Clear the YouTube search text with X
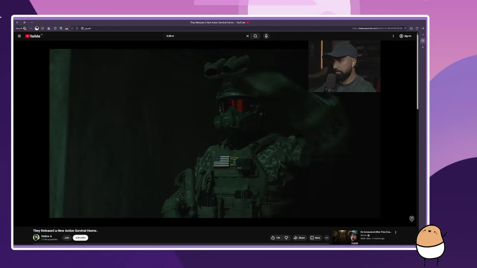The image size is (477, 268). click(x=247, y=36)
